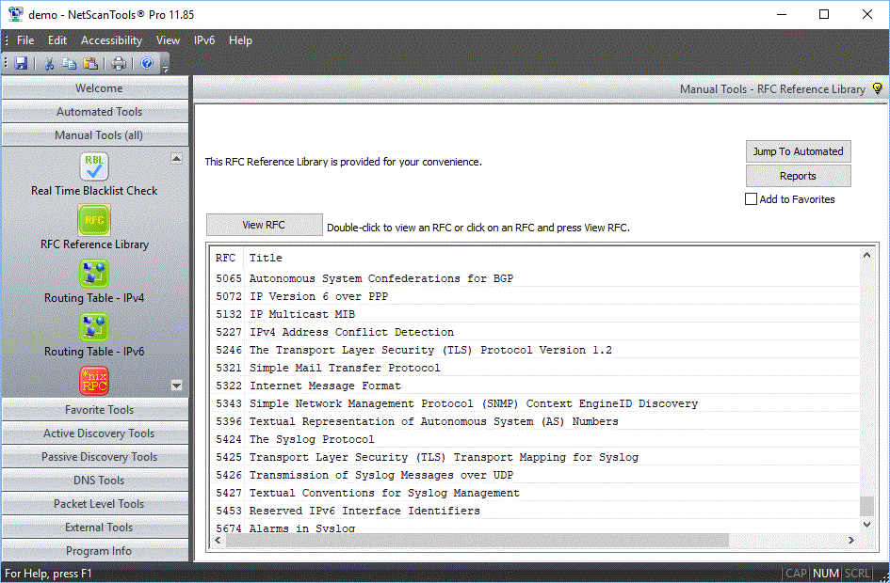Viewport: 890px width, 583px height.
Task: Click the RFC list scroll up arrow
Action: 866,256
